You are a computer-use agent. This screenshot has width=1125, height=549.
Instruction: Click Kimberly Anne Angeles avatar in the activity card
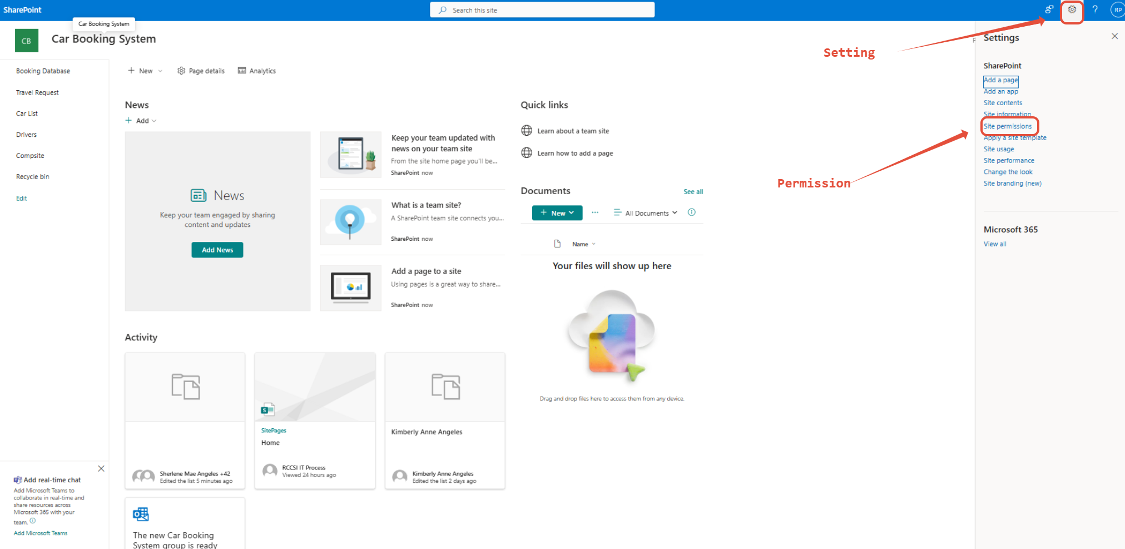(400, 477)
